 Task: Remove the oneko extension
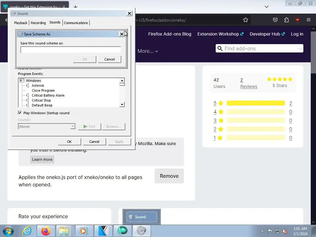169,176
